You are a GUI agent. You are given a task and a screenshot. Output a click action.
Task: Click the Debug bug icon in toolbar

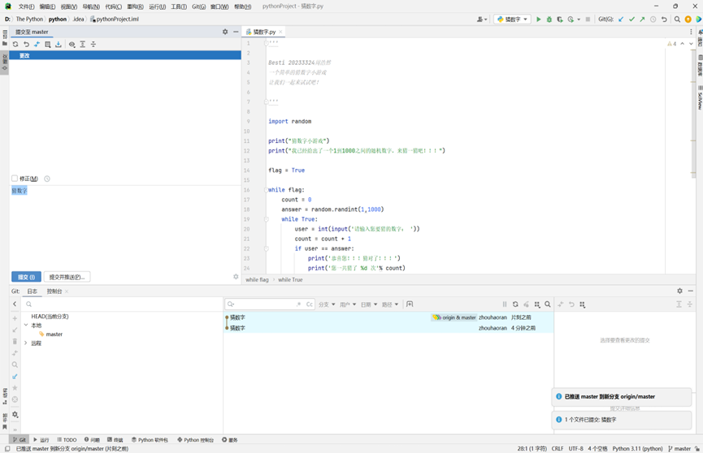tap(549, 19)
